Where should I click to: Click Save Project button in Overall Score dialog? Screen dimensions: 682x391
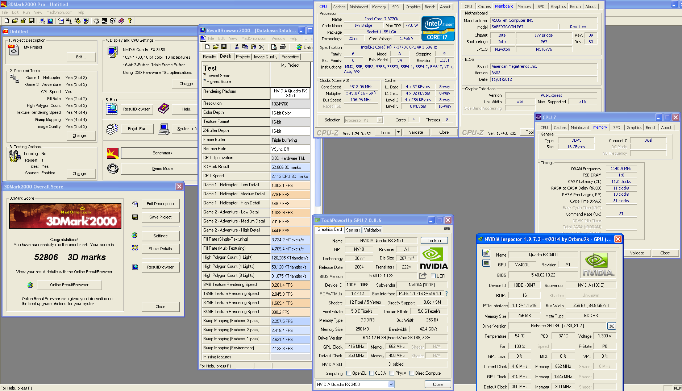pos(161,217)
